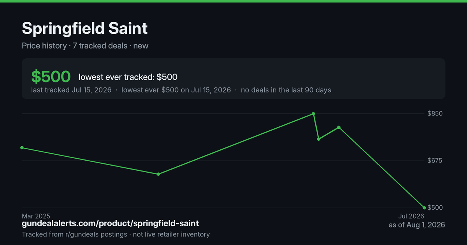Click the Mar 2025 axis label
The image size is (467, 245).
(36, 216)
